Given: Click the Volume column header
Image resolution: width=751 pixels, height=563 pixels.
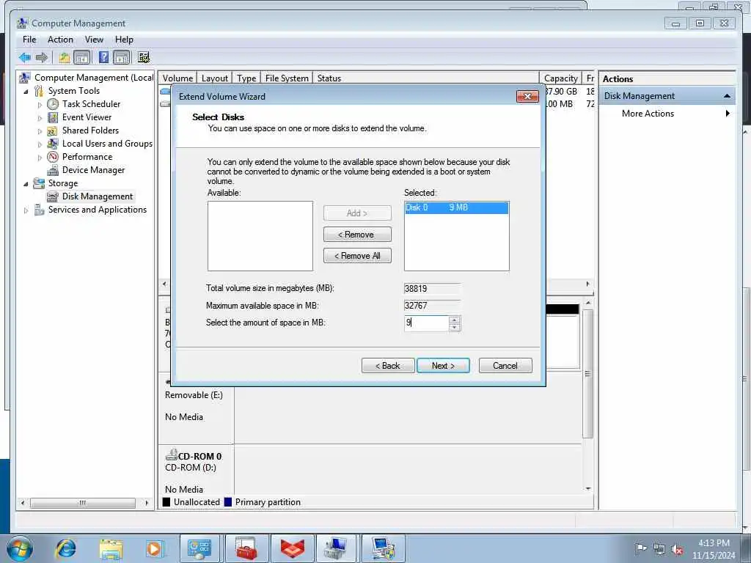Looking at the screenshot, I should [x=177, y=78].
